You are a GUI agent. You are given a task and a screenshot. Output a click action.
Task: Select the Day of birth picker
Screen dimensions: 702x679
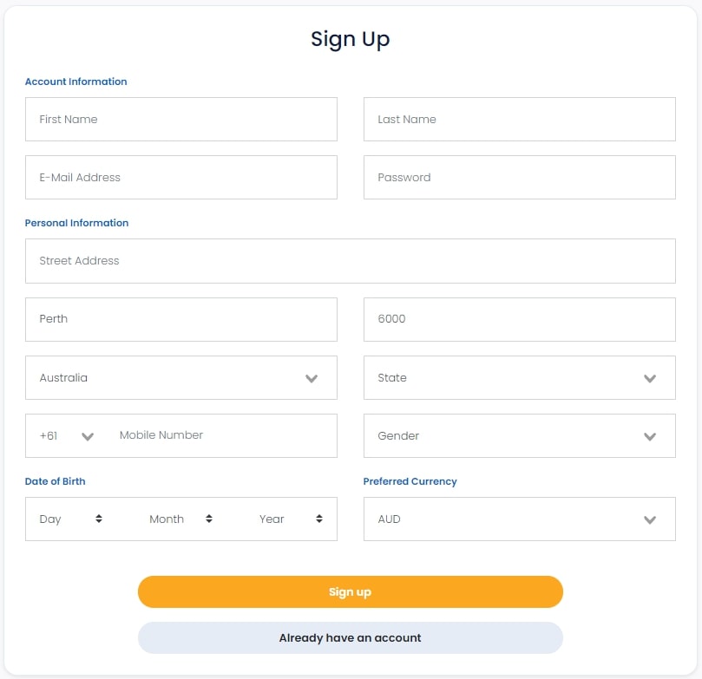[71, 519]
